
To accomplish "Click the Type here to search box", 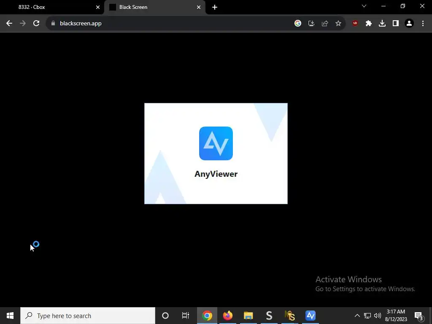I will click(x=88, y=316).
